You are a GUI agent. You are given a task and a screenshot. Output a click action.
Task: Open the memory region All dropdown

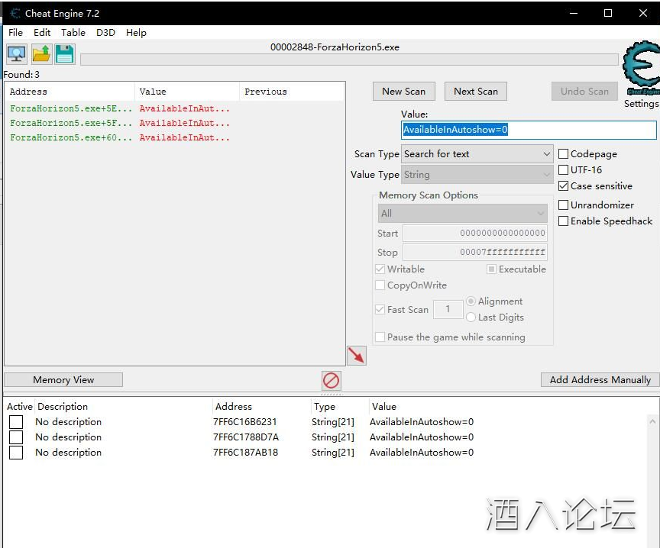click(x=463, y=214)
